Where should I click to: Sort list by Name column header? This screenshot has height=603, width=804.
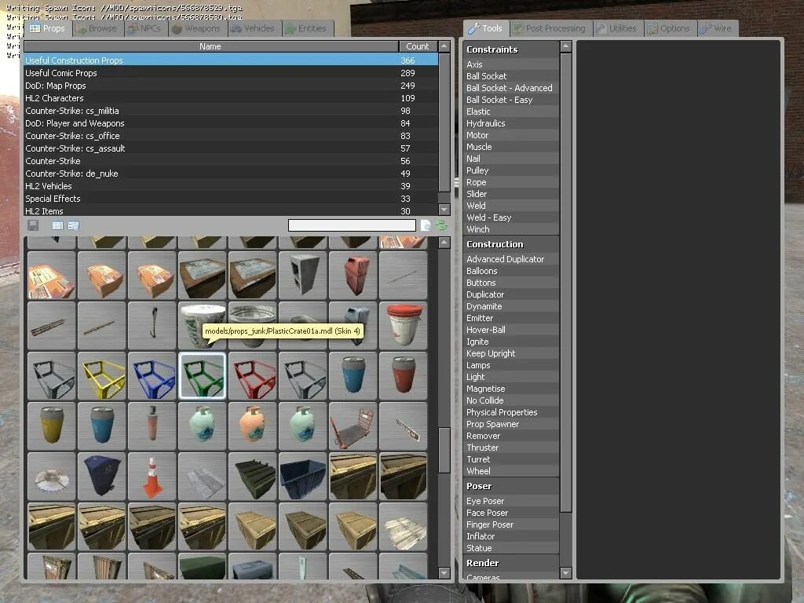pyautogui.click(x=210, y=46)
